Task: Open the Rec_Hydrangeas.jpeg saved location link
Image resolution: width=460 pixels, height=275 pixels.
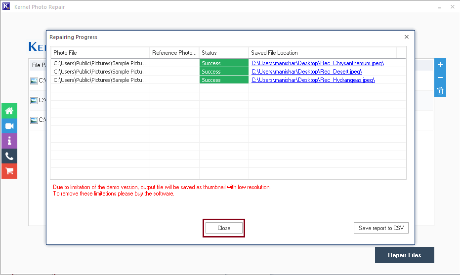Action: 313,80
